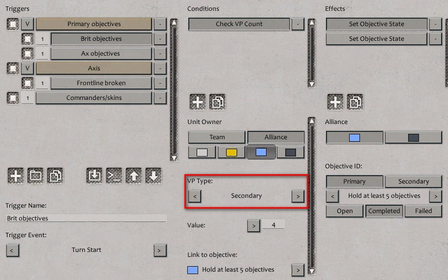Remove the Brit objectives trigger
The image size is (448, 280).
[x=160, y=39]
